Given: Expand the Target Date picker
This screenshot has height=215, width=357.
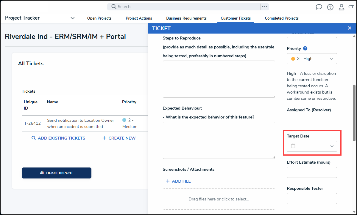Looking at the screenshot, I should coord(332,146).
